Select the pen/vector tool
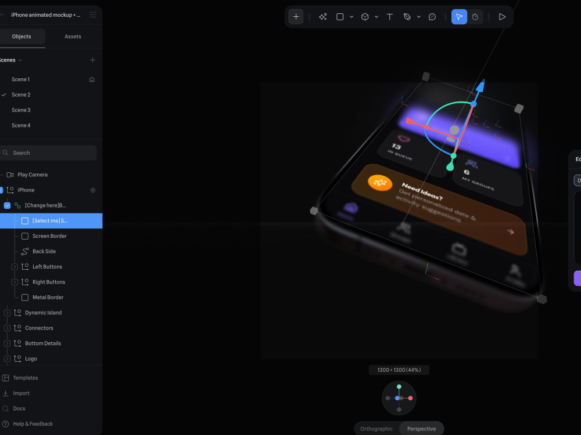This screenshot has height=435, width=581. pyautogui.click(x=407, y=17)
